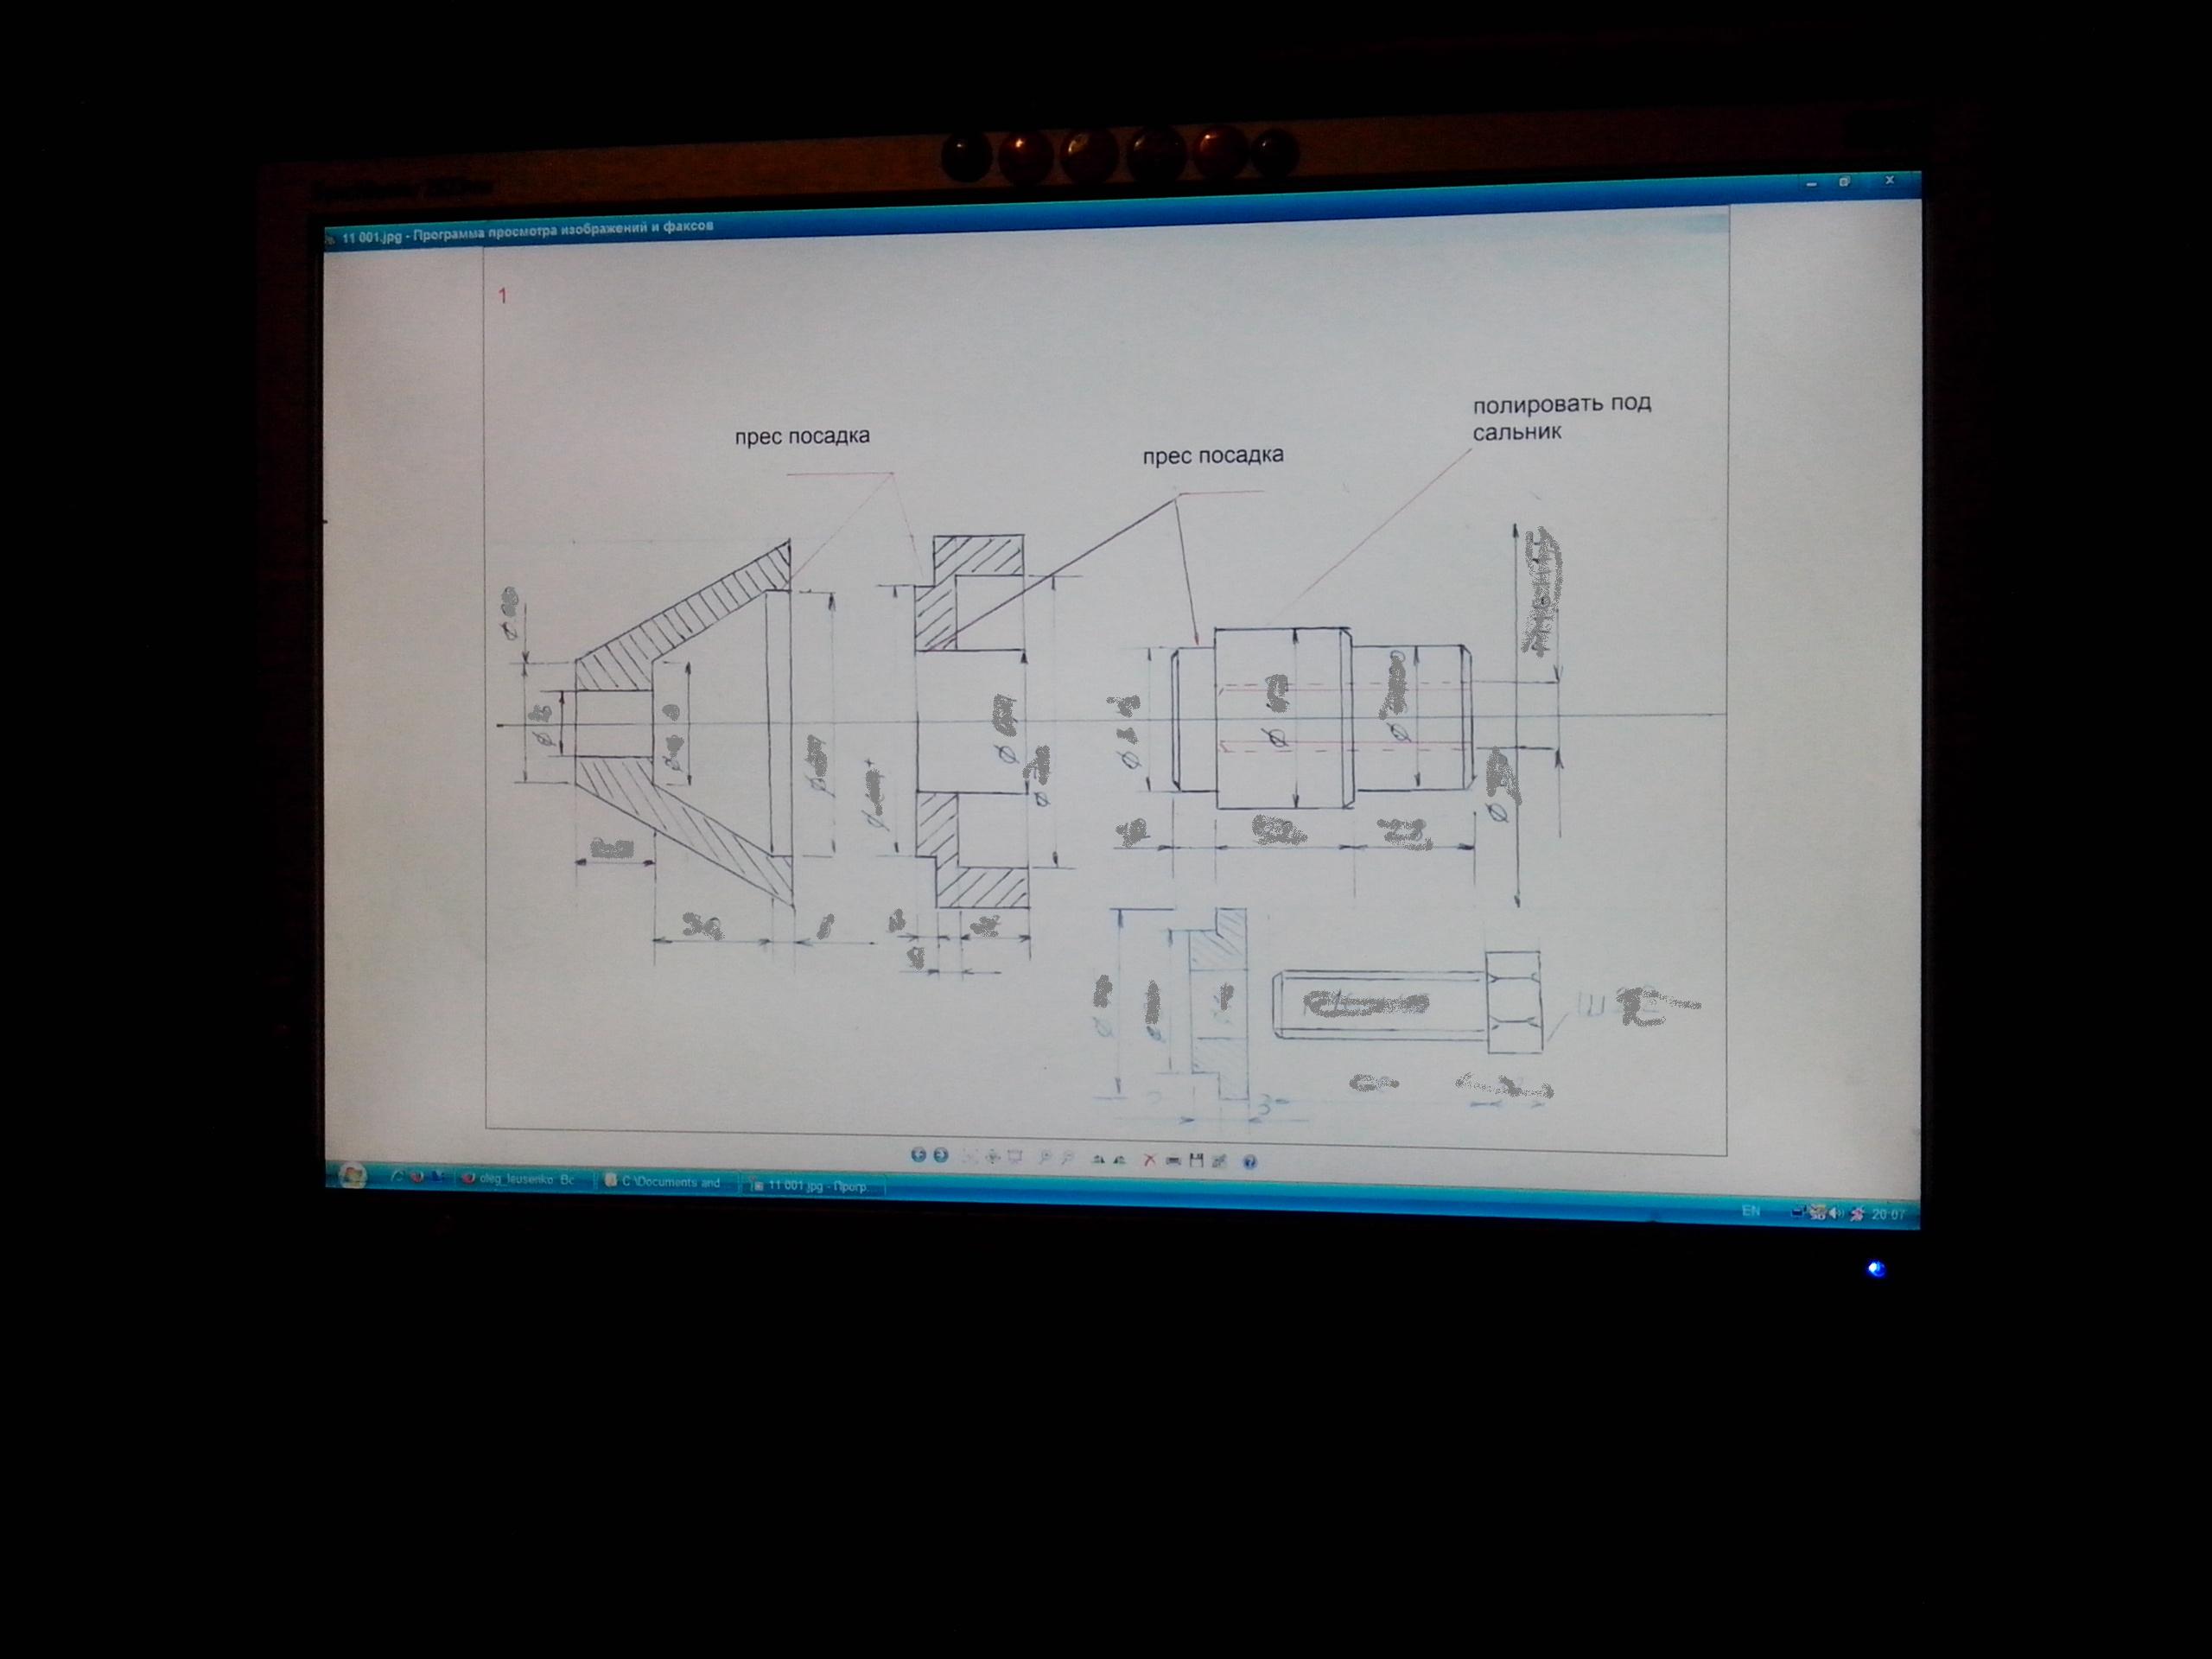
Task: Click the 20:07 system clock
Action: click(x=1888, y=1215)
